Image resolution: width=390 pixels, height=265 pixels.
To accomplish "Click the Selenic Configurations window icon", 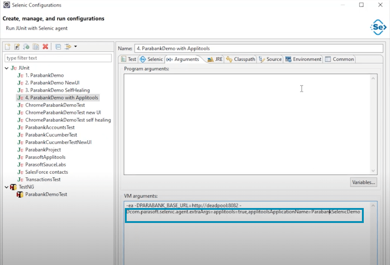I will [7, 5].
